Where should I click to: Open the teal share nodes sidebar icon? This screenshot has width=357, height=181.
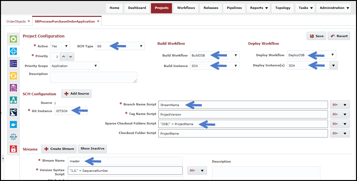[13, 100]
